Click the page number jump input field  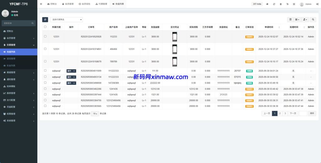point(303,113)
